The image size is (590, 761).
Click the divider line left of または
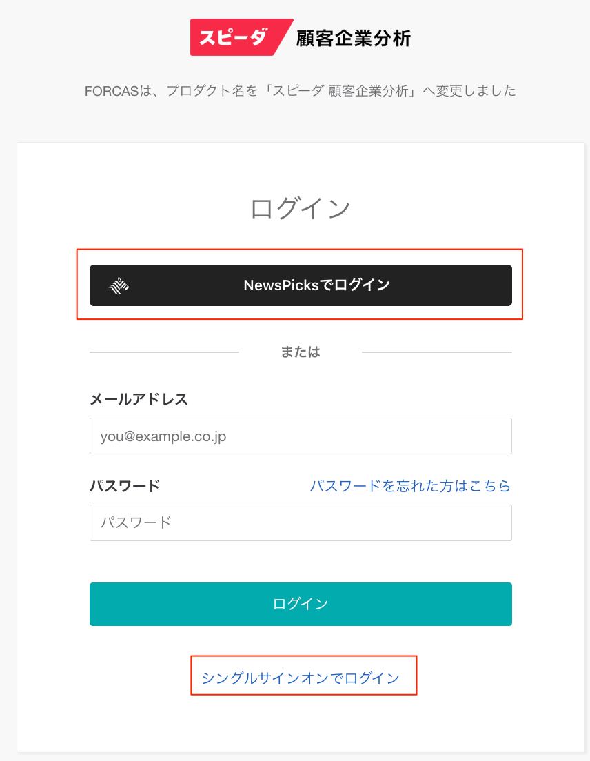coord(164,352)
